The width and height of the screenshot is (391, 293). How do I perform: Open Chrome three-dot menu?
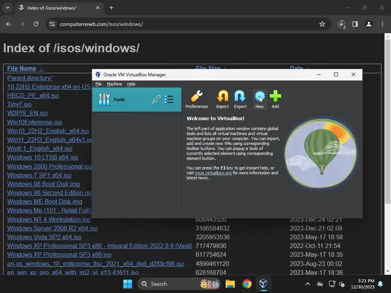point(383,24)
